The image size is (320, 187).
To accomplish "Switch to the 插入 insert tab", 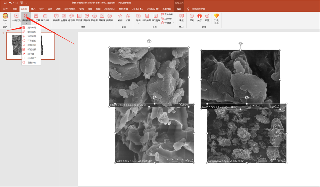I will 33,9.
